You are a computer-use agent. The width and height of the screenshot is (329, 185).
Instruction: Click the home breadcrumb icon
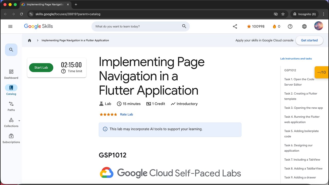(30, 40)
